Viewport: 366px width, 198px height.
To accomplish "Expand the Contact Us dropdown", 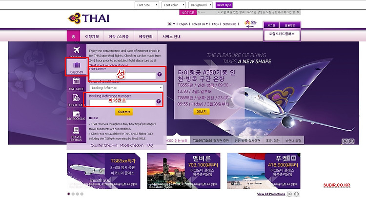I will (x=200, y=24).
